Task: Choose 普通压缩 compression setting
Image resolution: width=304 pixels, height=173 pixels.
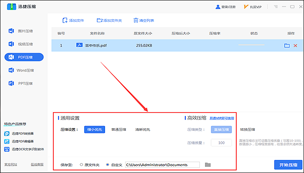Action: tap(119, 130)
